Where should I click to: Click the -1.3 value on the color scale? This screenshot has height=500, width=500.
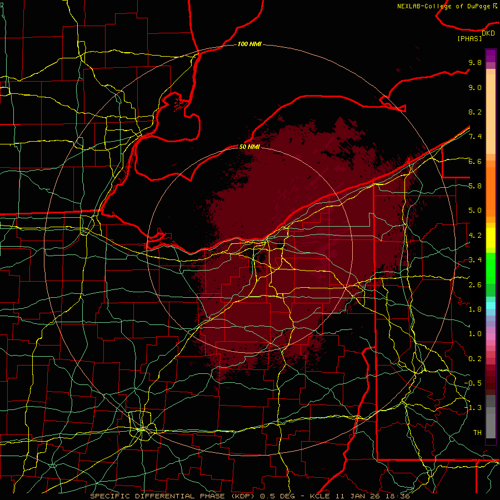[473, 408]
